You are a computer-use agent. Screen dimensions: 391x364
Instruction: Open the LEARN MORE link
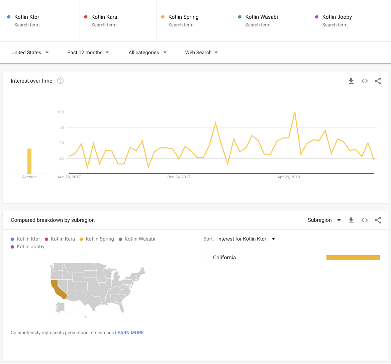pos(129,333)
